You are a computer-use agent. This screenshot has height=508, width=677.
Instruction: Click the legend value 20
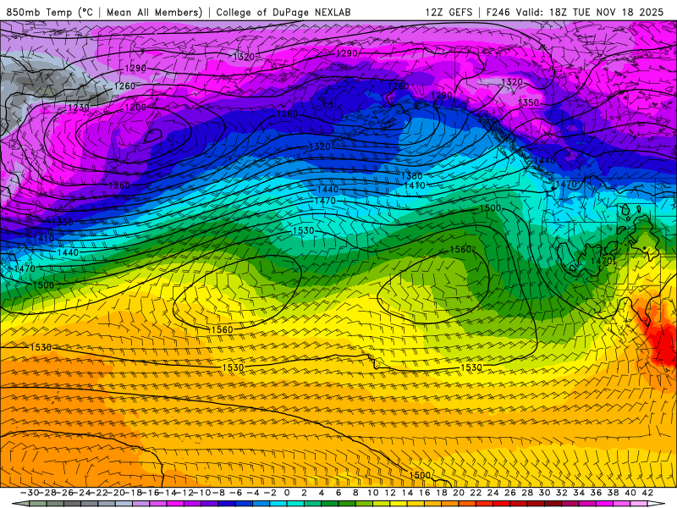tap(459, 493)
